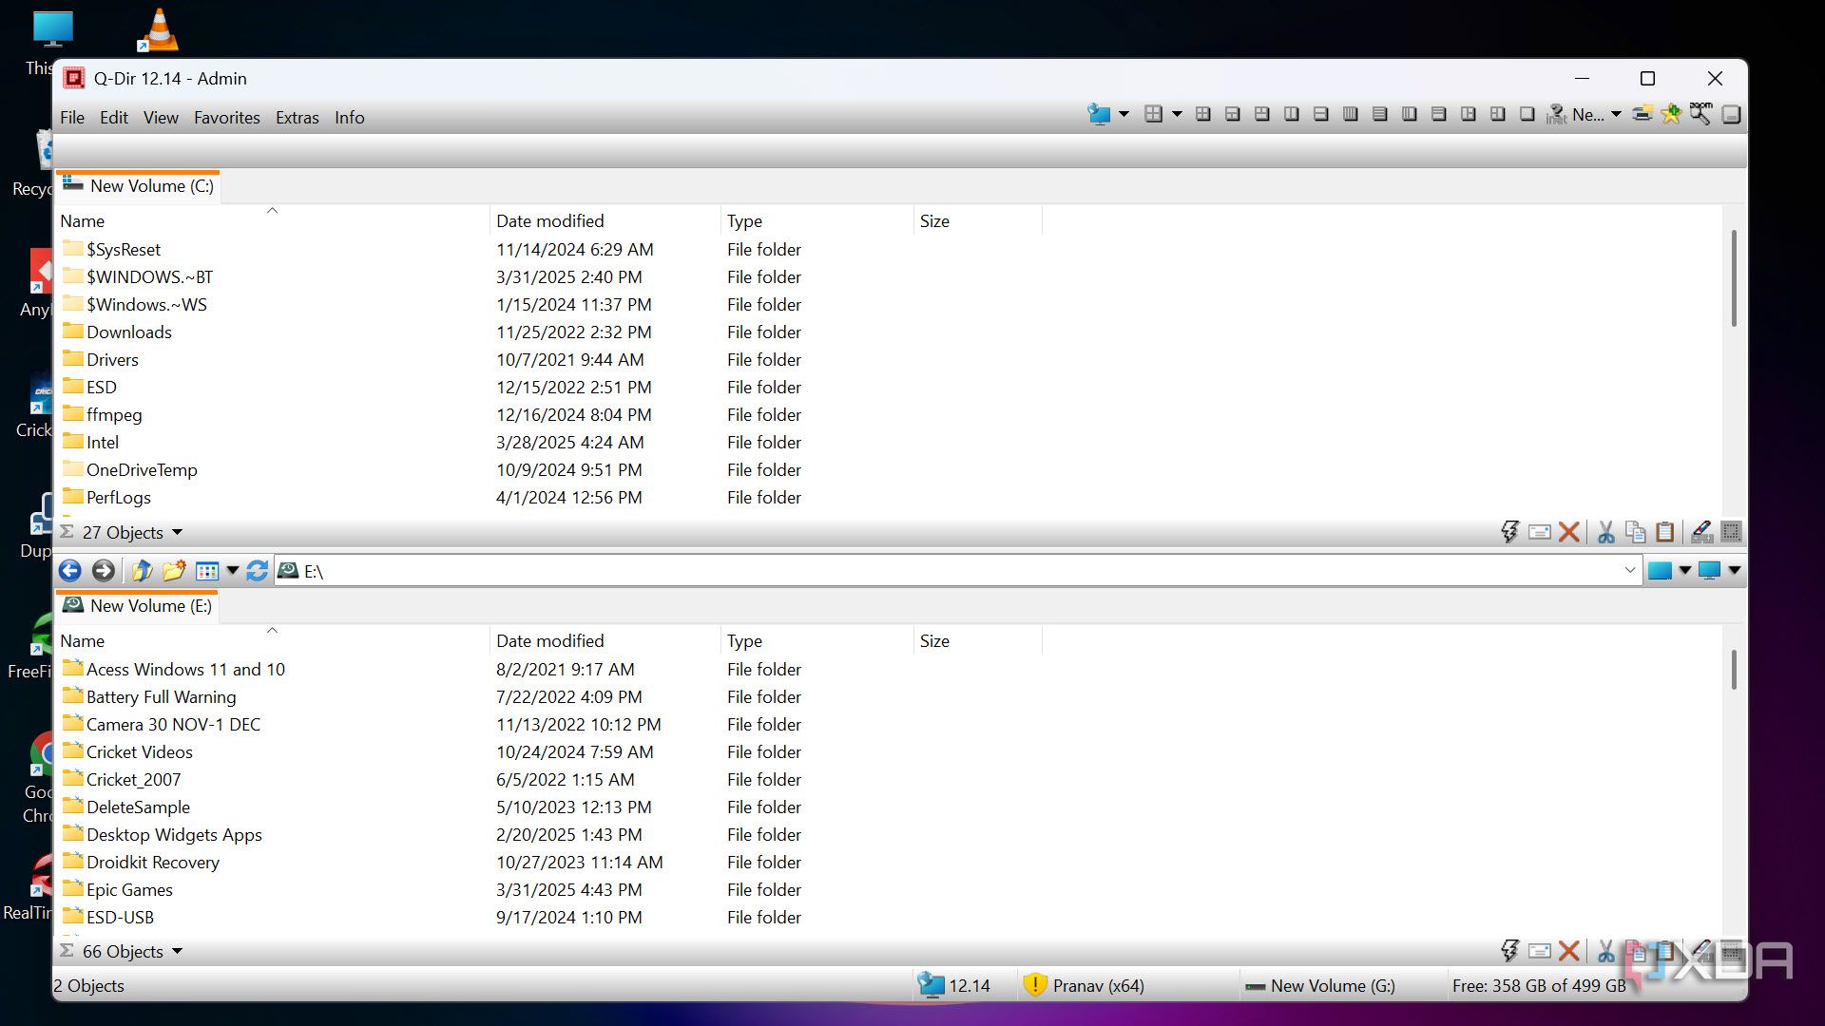1825x1026 pixels.
Task: Go forward with the gray arrow button
Action: point(103,570)
